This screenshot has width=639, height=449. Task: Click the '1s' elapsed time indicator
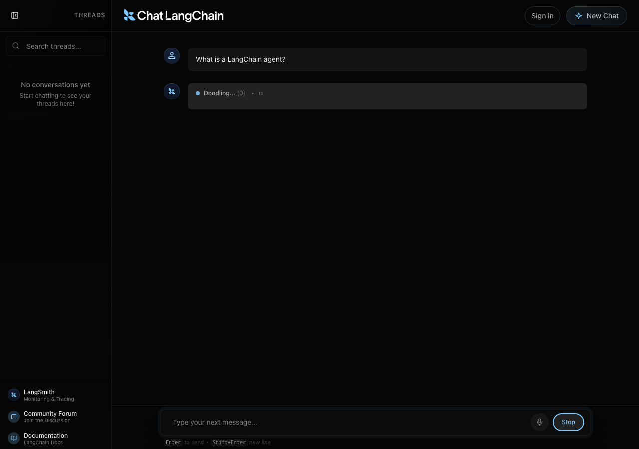coord(261,93)
